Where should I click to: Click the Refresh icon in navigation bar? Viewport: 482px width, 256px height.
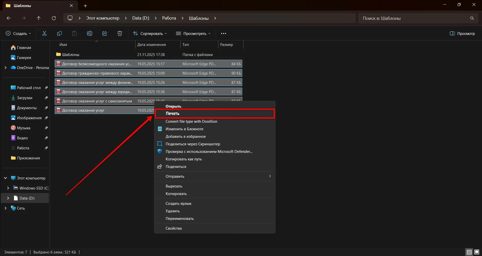[54, 18]
